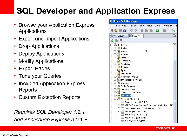Expand the Materialized Views Logs node
Image resolution: width=187 pixels, height=140 pixels.
tap(115, 80)
